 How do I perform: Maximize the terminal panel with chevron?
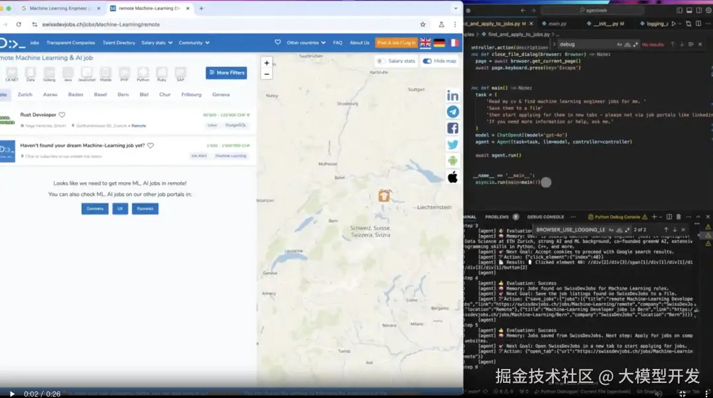click(698, 217)
